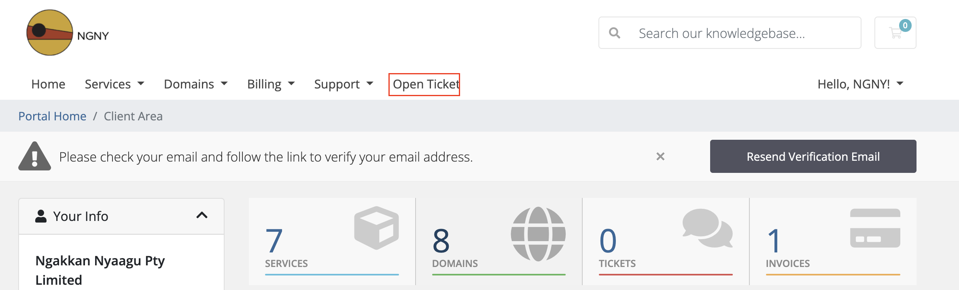Open the shopping cart icon
Viewport: 959px width, 290px height.
click(895, 33)
